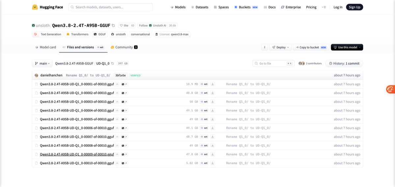The width and height of the screenshot is (395, 187).
Task: Go to Datasets in top navigation
Action: (199, 7)
